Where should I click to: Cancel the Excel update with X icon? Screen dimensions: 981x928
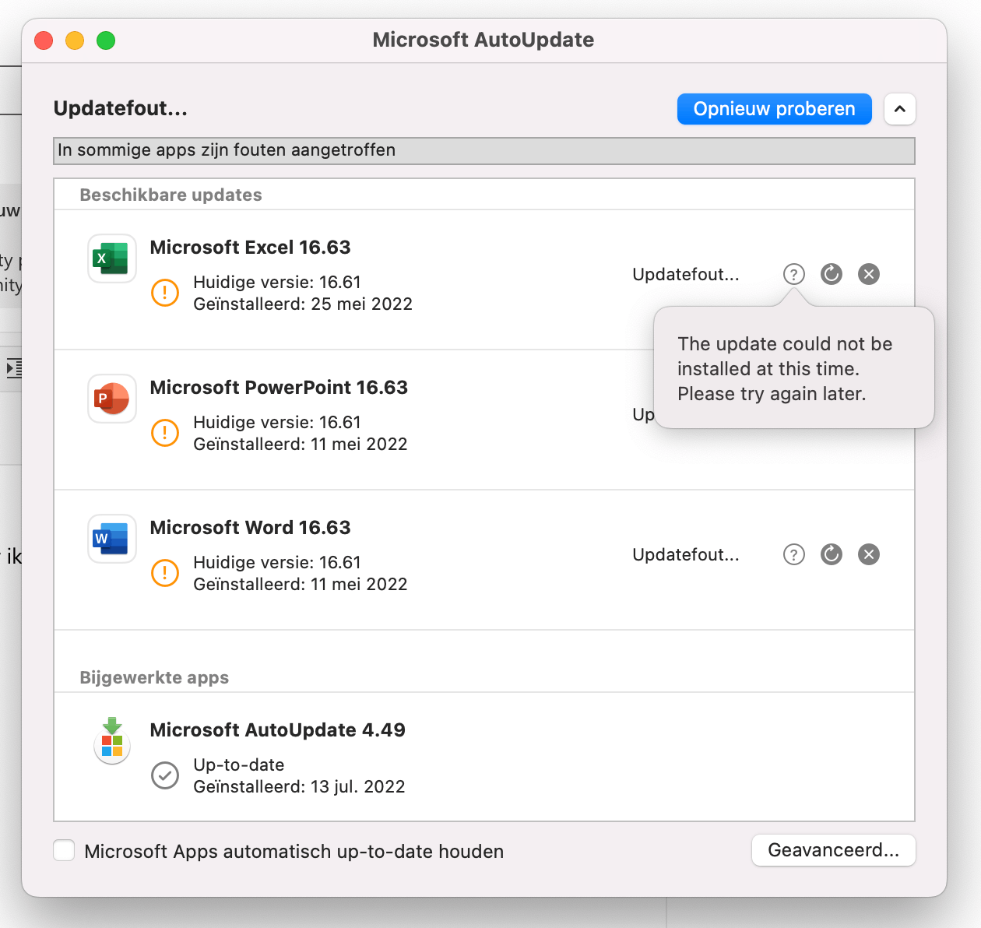click(x=869, y=274)
